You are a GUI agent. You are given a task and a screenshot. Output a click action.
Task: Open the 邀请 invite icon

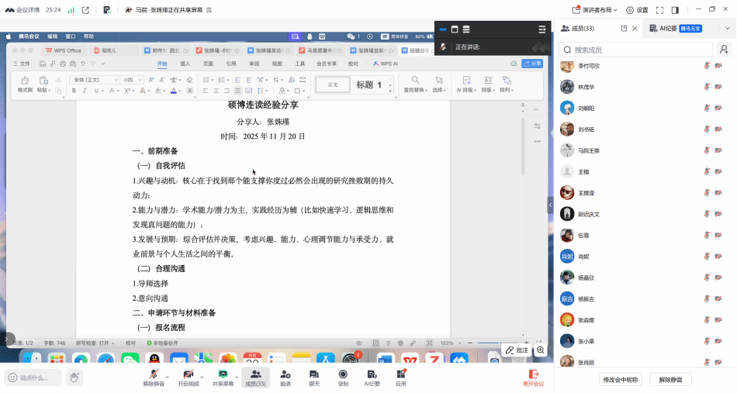pos(285,374)
